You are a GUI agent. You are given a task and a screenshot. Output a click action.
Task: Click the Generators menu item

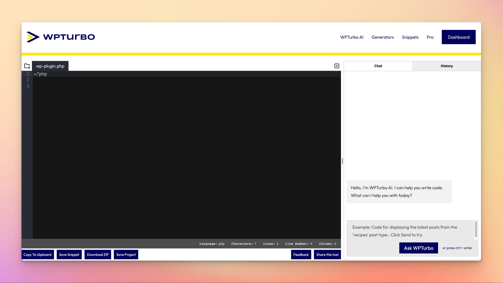click(x=383, y=37)
